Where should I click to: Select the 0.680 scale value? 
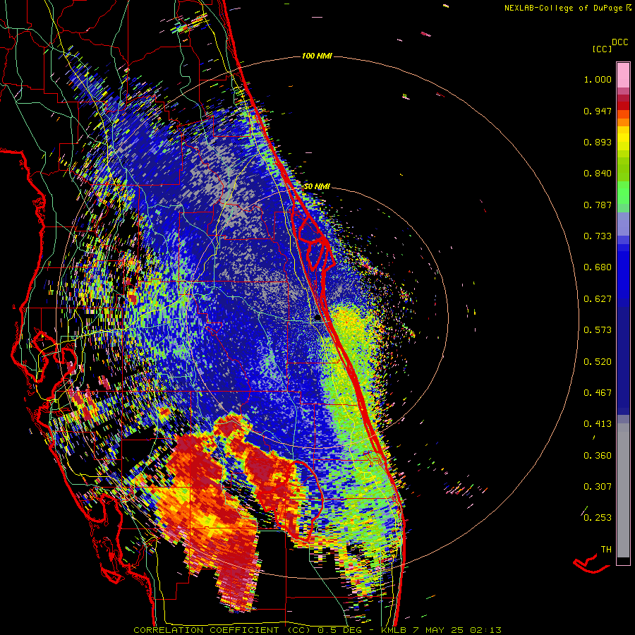tap(598, 267)
